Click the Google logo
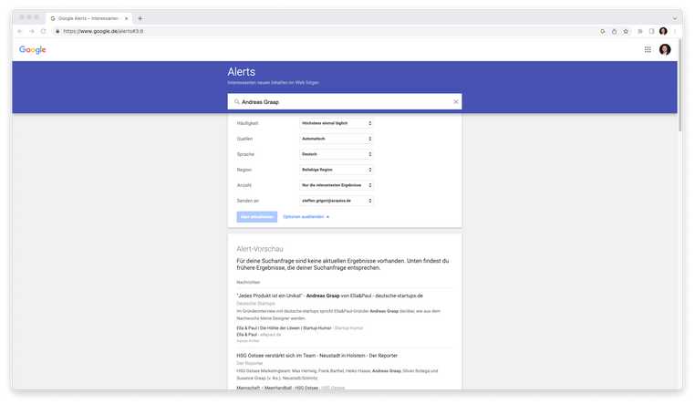This screenshot has height=405, width=695. (x=33, y=50)
